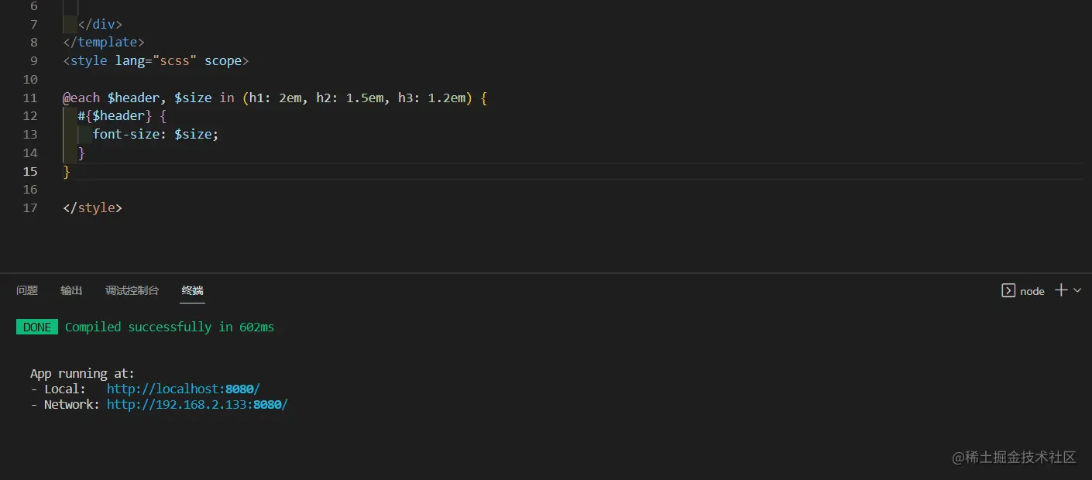Select the closing brace on line 15
This screenshot has width=1092, height=480.
click(x=66, y=171)
